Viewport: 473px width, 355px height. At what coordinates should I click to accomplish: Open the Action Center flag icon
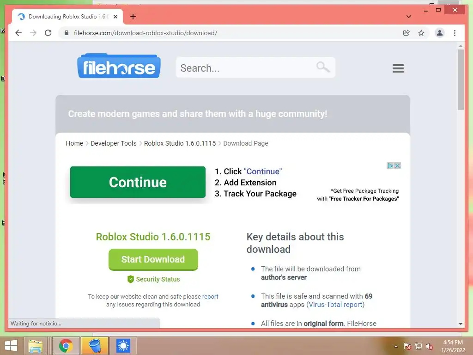coord(407,346)
